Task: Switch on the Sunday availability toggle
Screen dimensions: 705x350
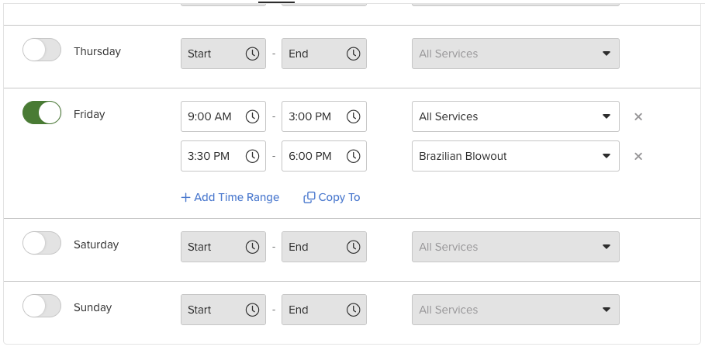Action: [42, 306]
